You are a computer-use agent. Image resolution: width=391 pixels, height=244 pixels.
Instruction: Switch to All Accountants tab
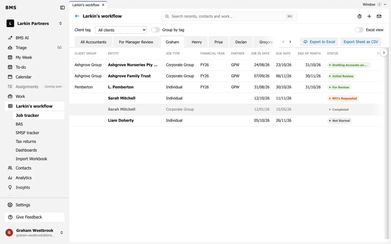pyautogui.click(x=93, y=42)
